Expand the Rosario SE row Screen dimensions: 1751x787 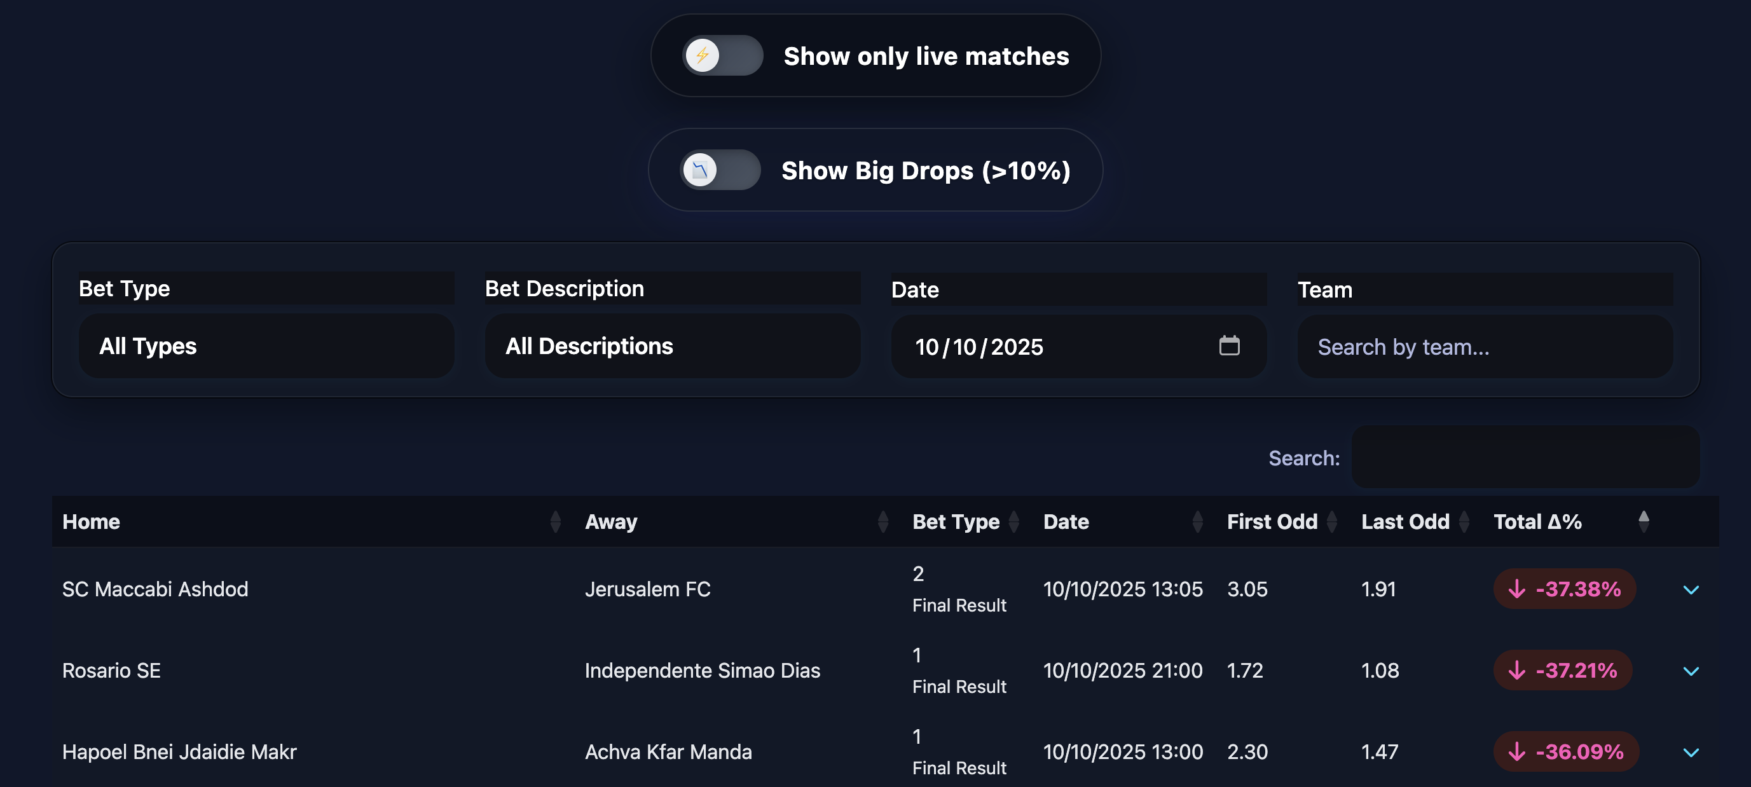click(x=1691, y=671)
